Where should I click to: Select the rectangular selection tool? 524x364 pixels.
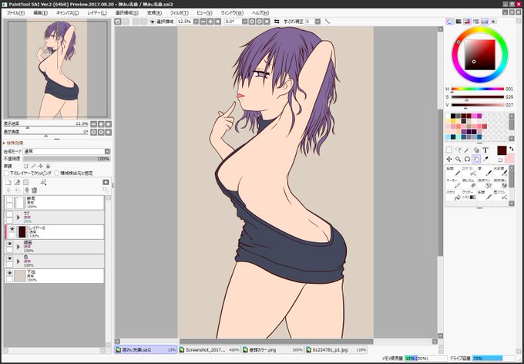pos(449,150)
